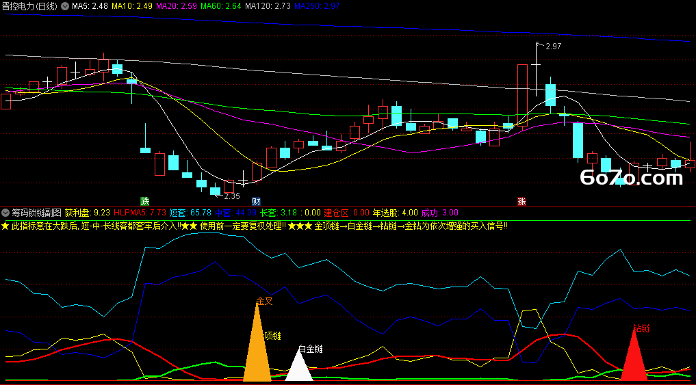
Task: Click the MA20: 2.59 label
Action: [x=177, y=6]
